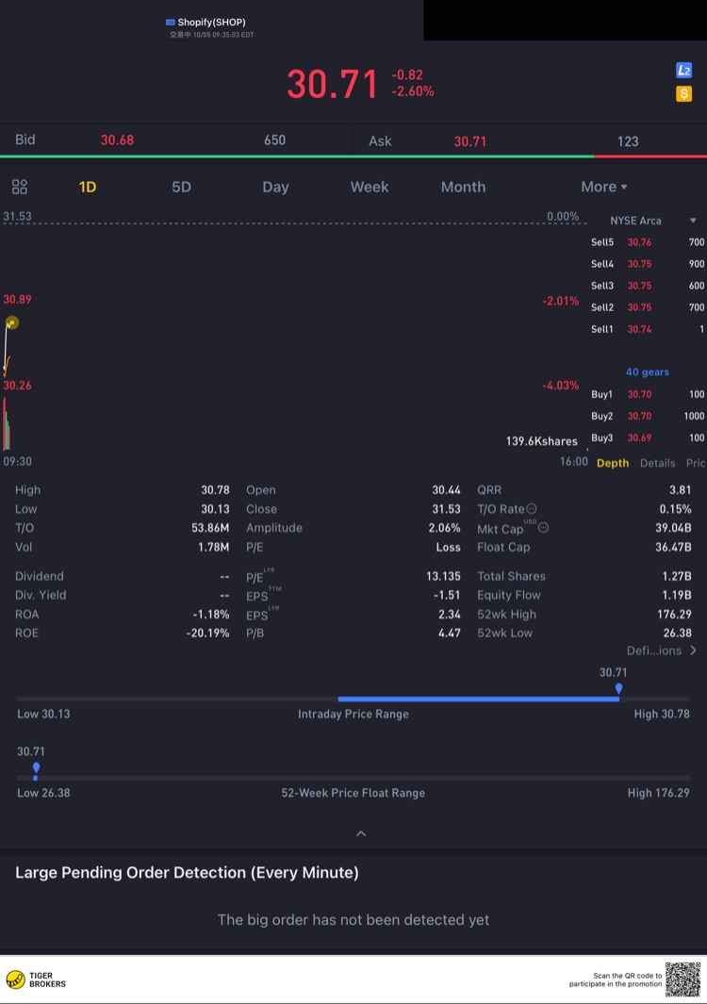
Task: Click the Shopify(SHOP) title
Action: [x=211, y=23]
